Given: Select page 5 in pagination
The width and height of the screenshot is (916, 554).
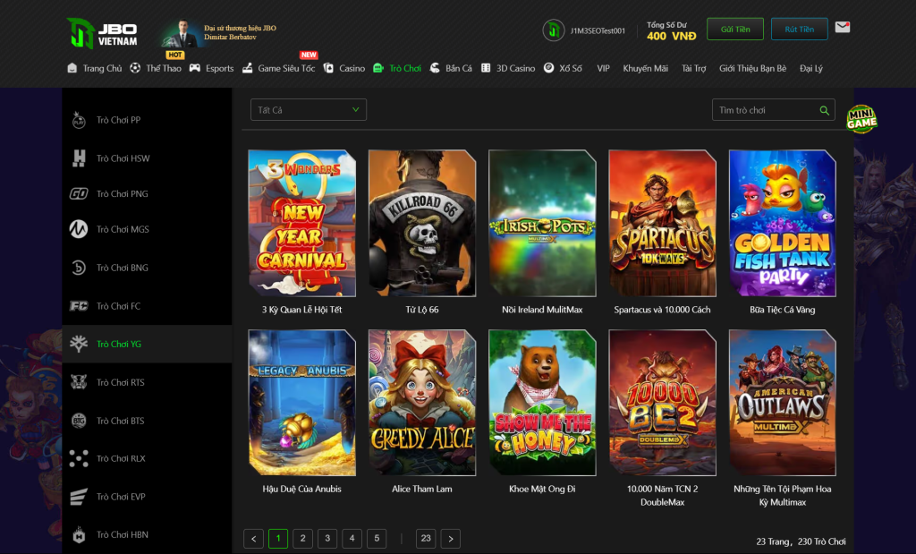Looking at the screenshot, I should [377, 538].
